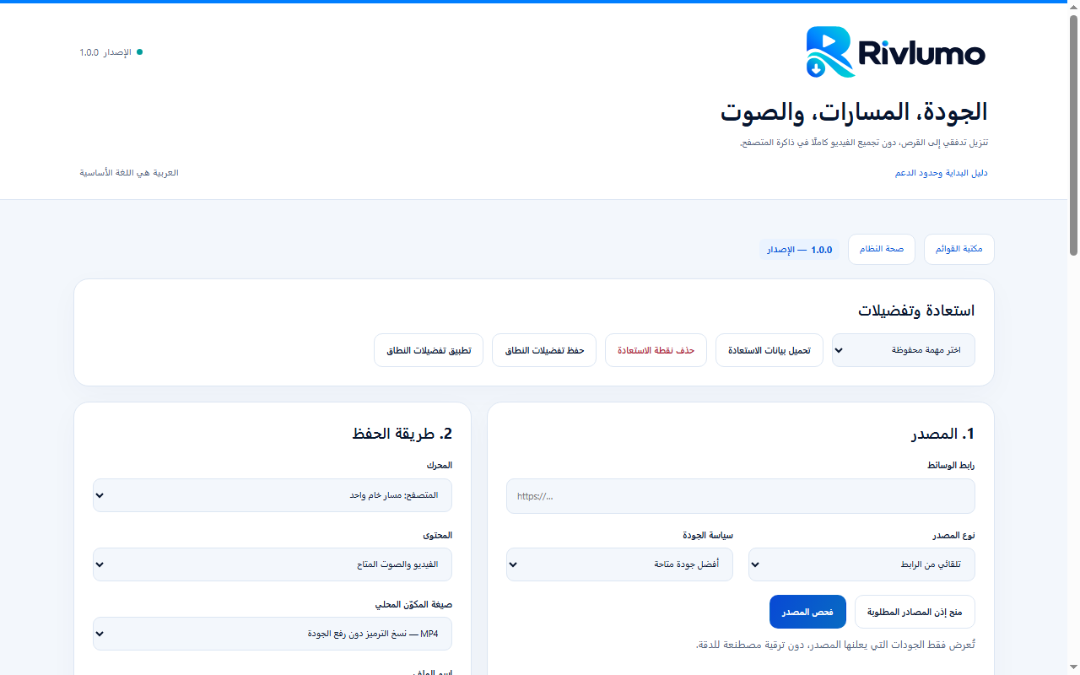This screenshot has height=675, width=1080.
Task: Click the note starting "تُعرض فقط الجودات"
Action: click(x=835, y=645)
